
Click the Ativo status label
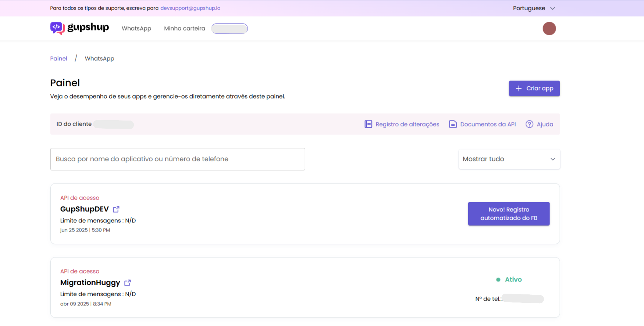coord(513,279)
